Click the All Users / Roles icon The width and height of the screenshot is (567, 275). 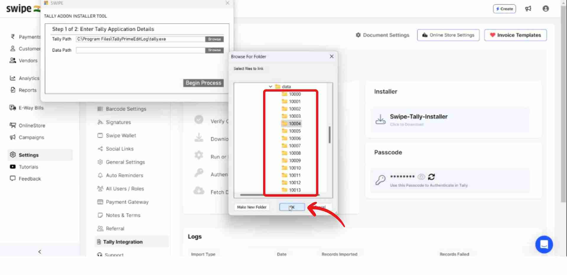pos(100,189)
